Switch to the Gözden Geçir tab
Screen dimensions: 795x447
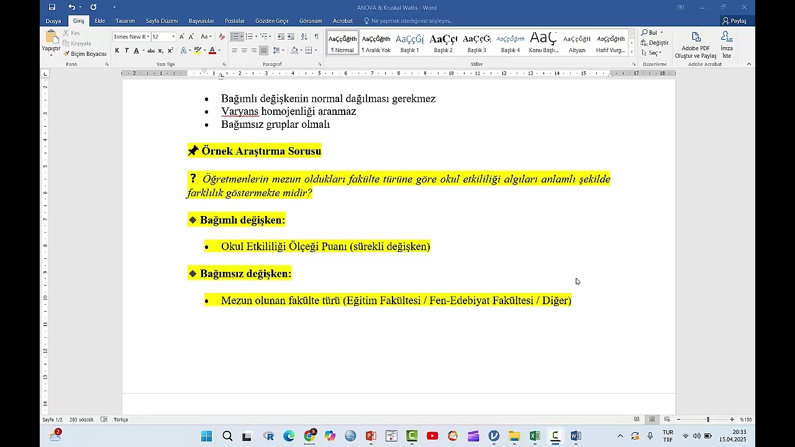[273, 21]
